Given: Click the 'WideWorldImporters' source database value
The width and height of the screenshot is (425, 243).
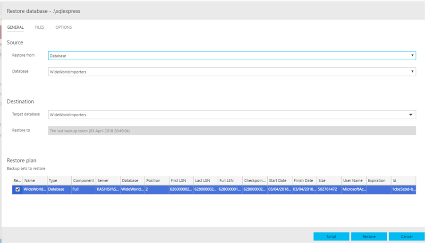Looking at the screenshot, I should [68, 72].
